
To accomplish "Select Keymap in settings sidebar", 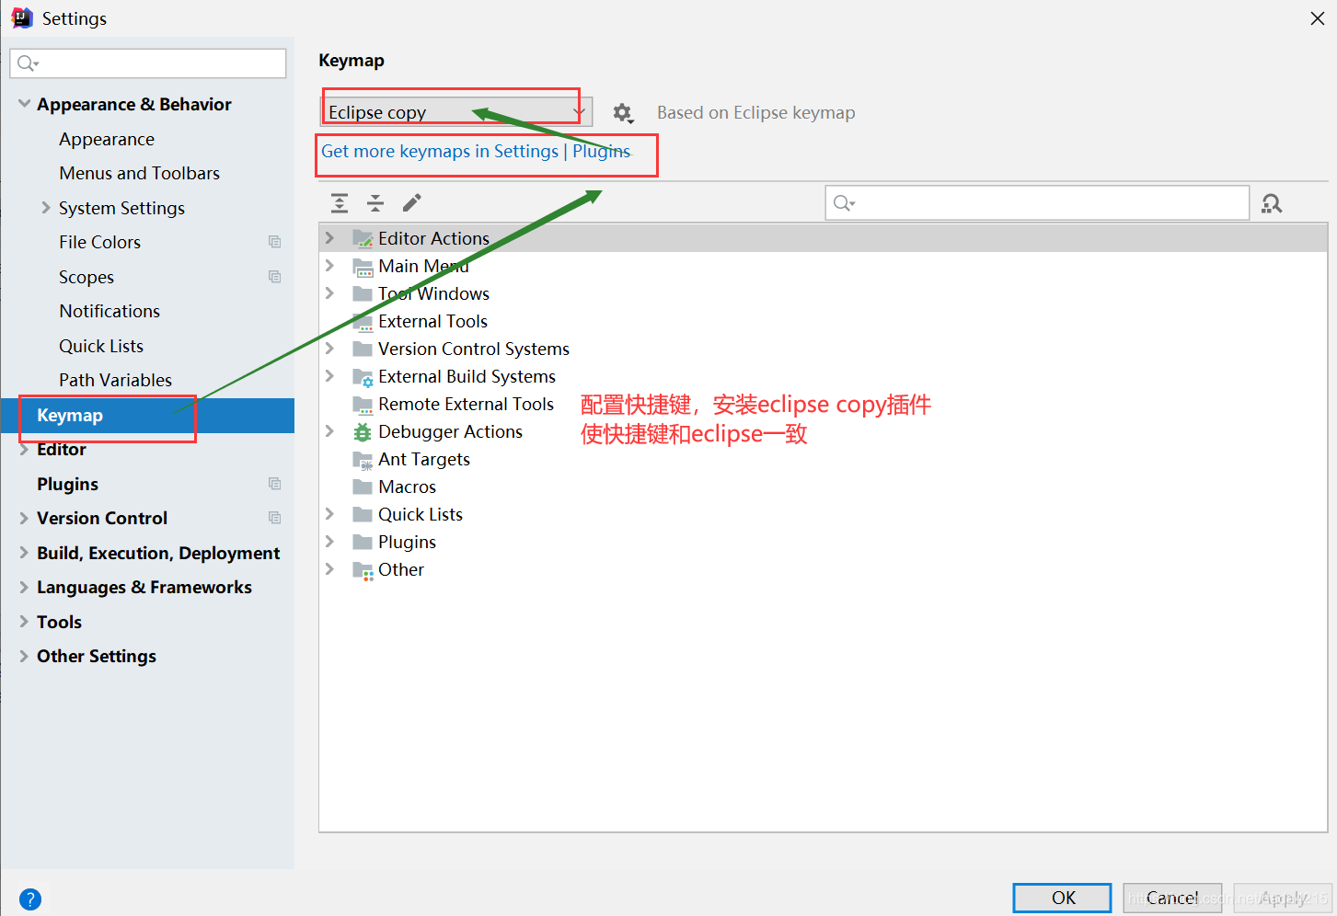I will [x=147, y=415].
